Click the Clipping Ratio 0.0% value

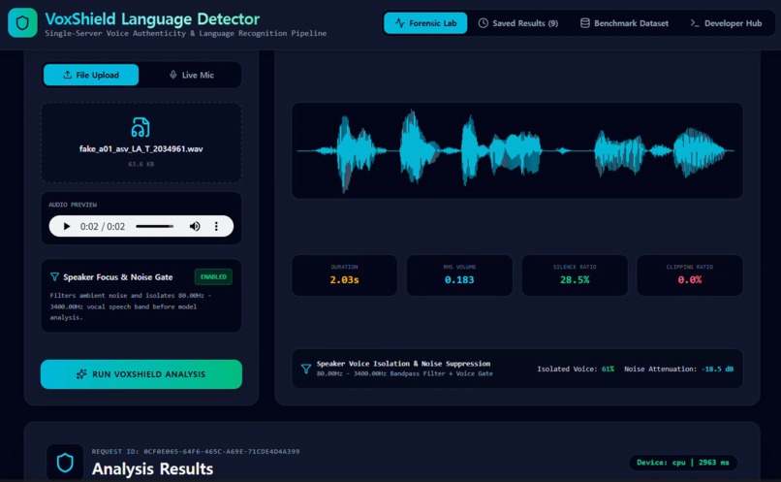[689, 280]
